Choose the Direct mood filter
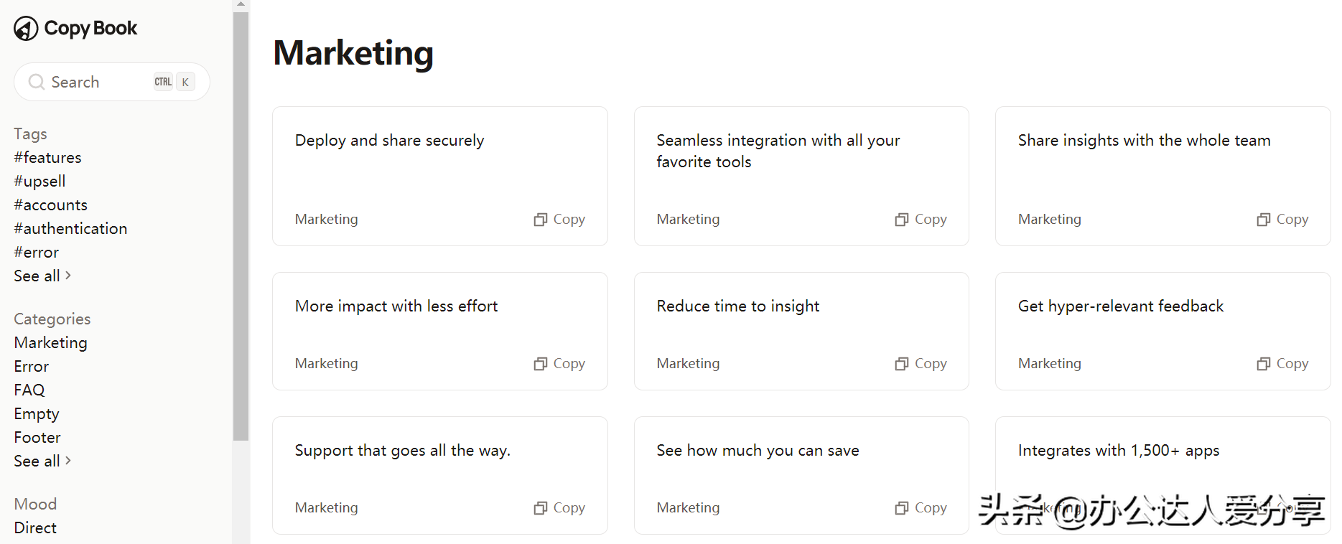Screen dimensions: 1342x544 (35, 528)
